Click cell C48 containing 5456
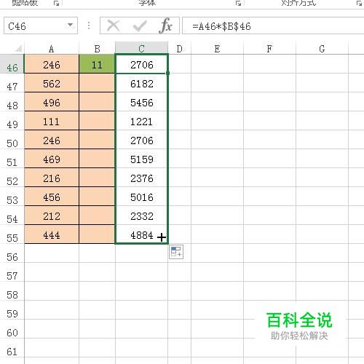Viewport: 364px width, 364px height. click(142, 102)
